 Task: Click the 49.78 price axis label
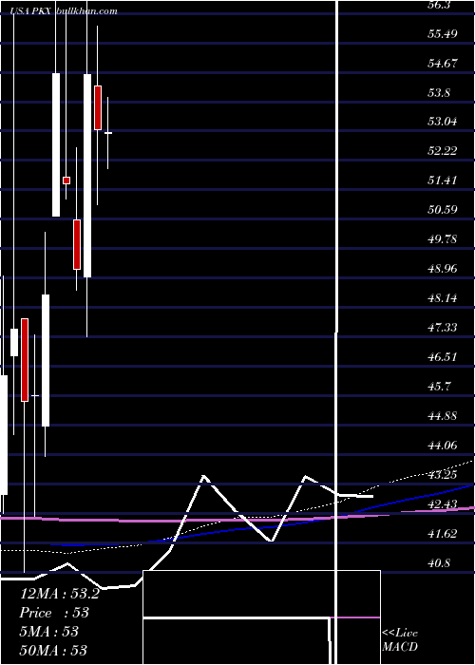[443, 239]
